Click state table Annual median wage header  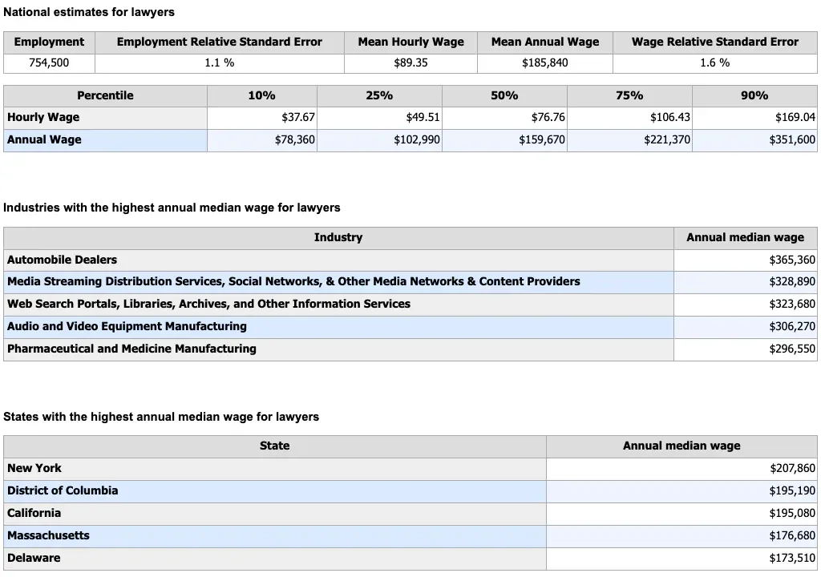(x=681, y=446)
